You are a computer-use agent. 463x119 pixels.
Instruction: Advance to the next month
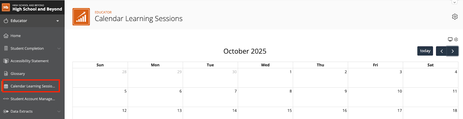pyautogui.click(x=453, y=51)
